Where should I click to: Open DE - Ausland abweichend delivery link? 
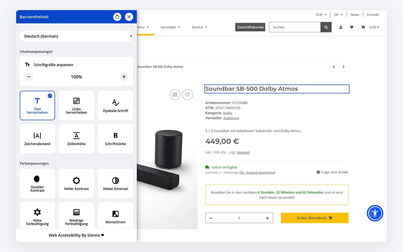point(257,173)
